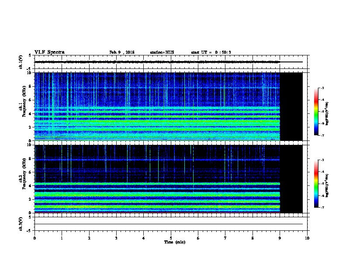Click time axis tick label "7"
Viewport: 346px width, 267px height.
coord(225,238)
